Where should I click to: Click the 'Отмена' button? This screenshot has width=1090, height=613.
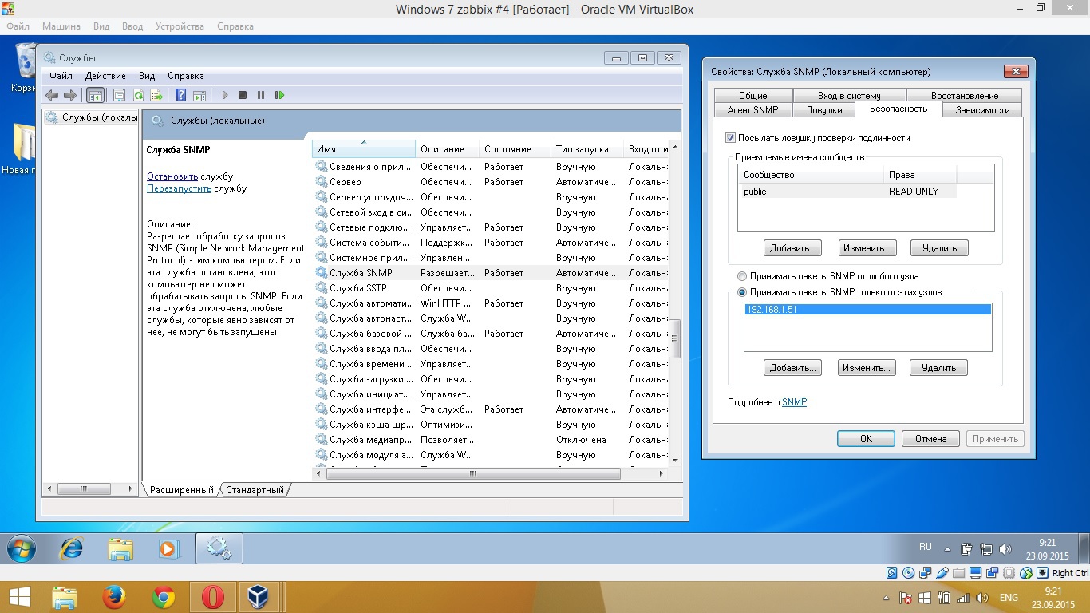tap(930, 439)
